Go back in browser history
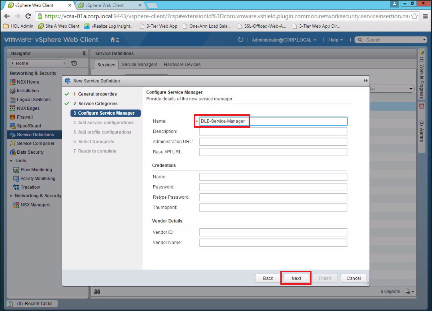This screenshot has width=432, height=311. click(x=7, y=16)
